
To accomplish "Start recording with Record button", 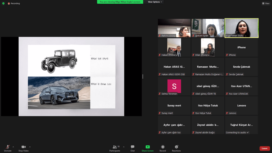I will click(x=163, y=148).
